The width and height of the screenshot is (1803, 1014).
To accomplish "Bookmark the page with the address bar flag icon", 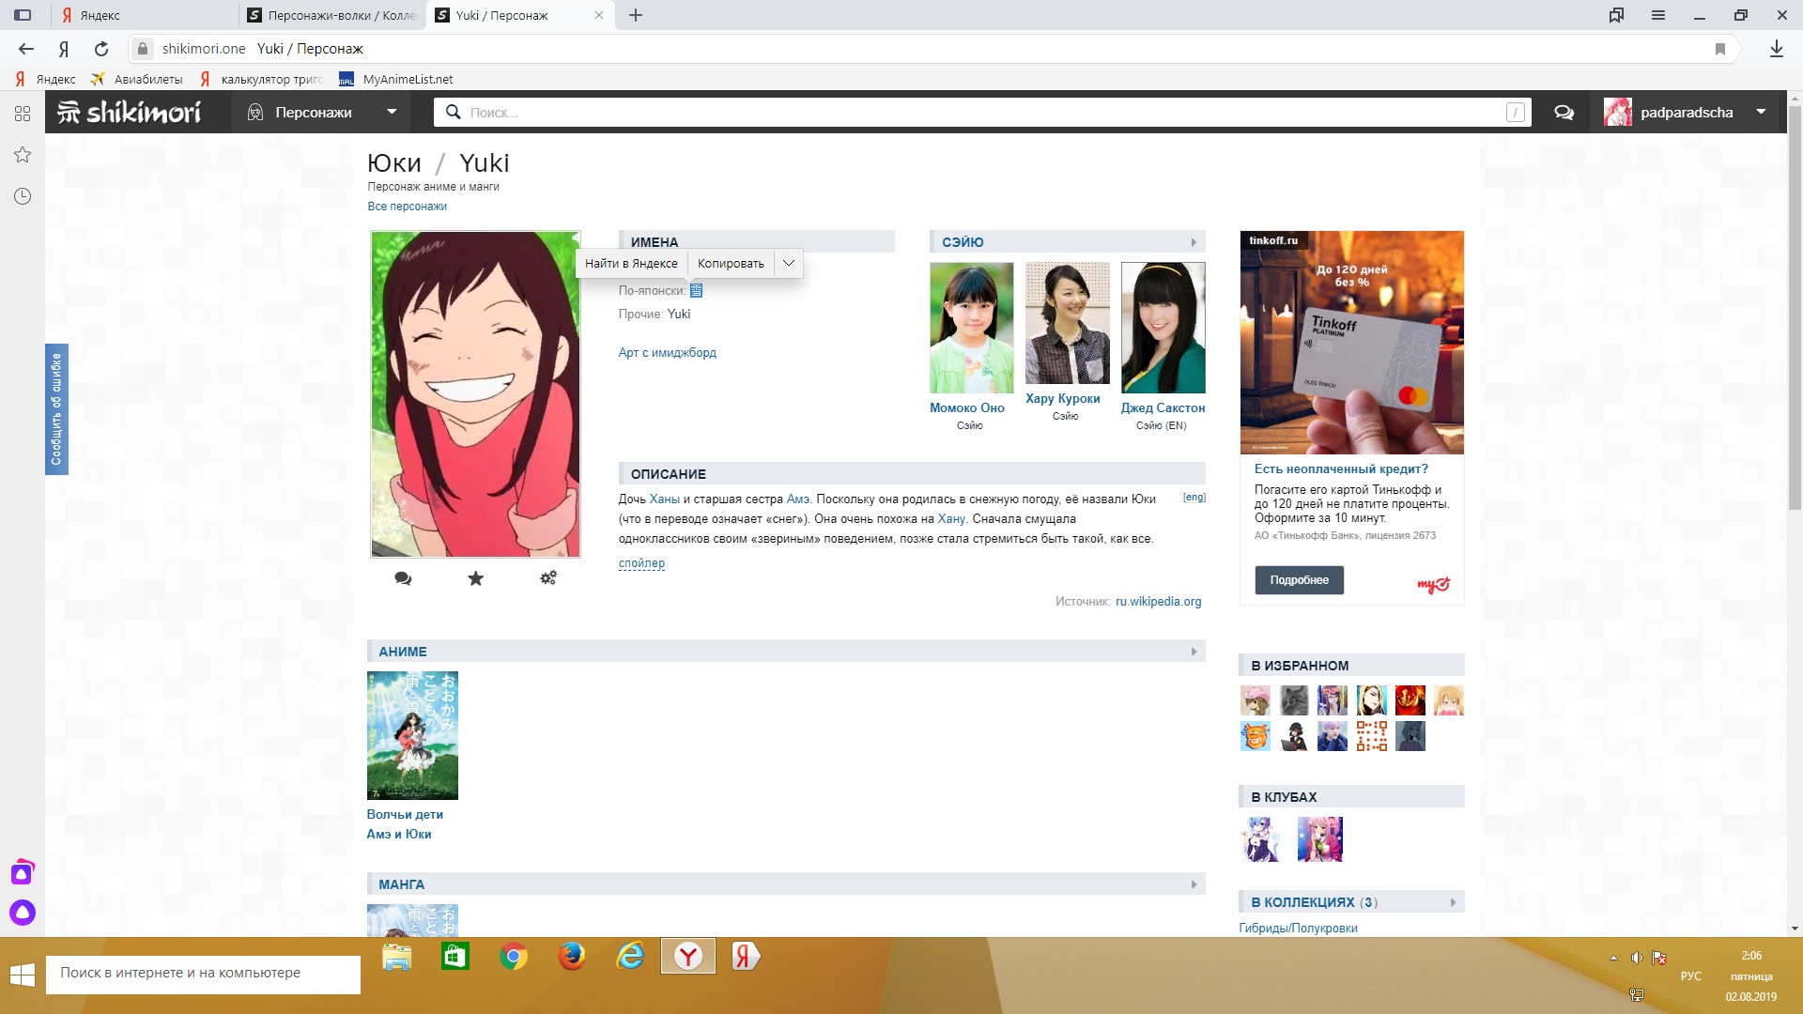I will coord(1720,49).
